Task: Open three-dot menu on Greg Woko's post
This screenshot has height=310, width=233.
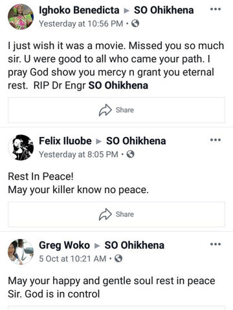Action: 216,244
